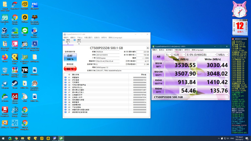
Task: Open Firefox from the desktop
Action: click(5, 57)
